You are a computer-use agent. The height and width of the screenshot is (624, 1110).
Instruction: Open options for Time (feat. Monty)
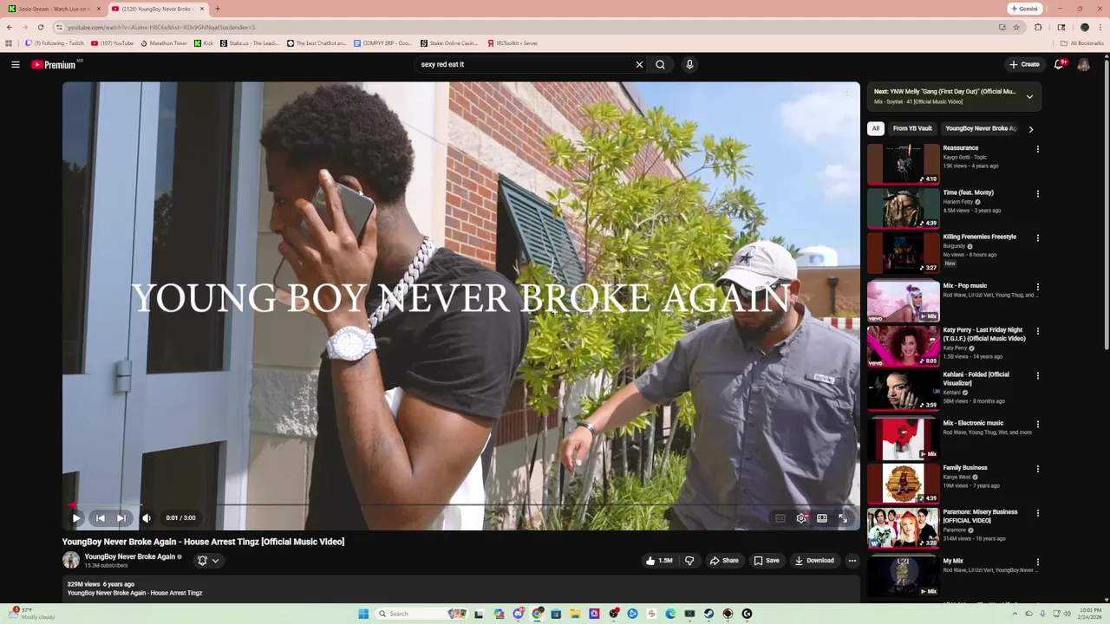[1037, 193]
